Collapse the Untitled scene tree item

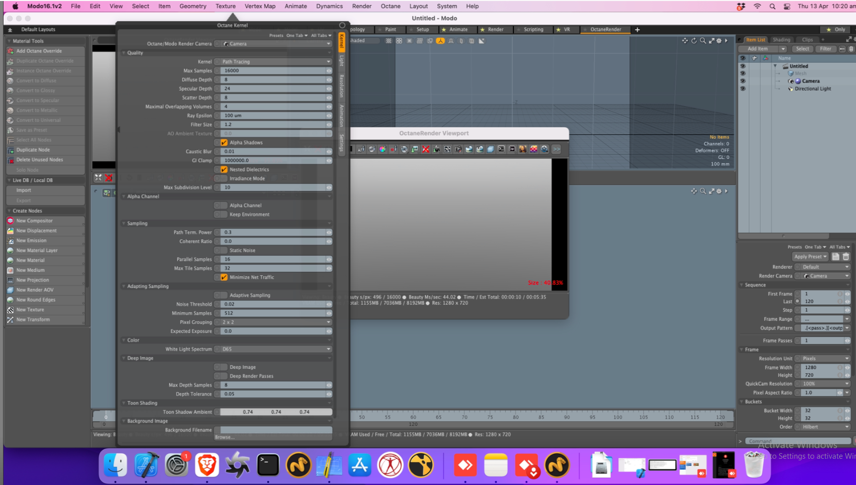coord(775,66)
